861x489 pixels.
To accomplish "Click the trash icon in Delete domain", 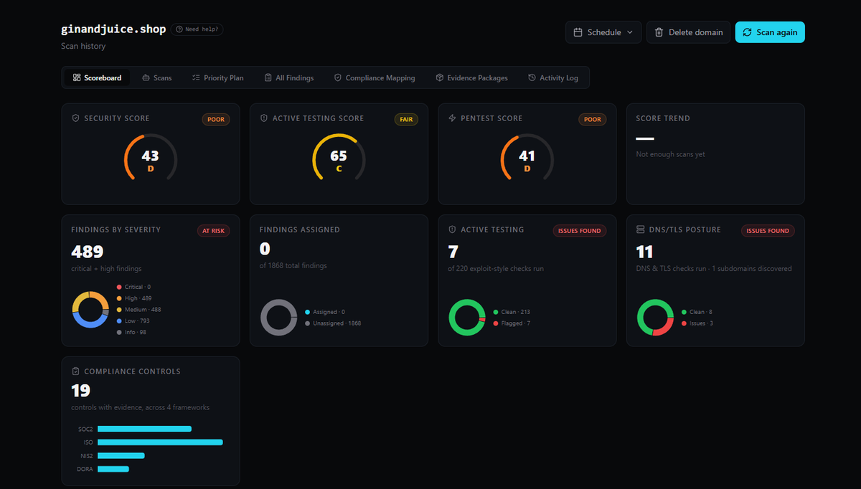I will pyautogui.click(x=659, y=32).
